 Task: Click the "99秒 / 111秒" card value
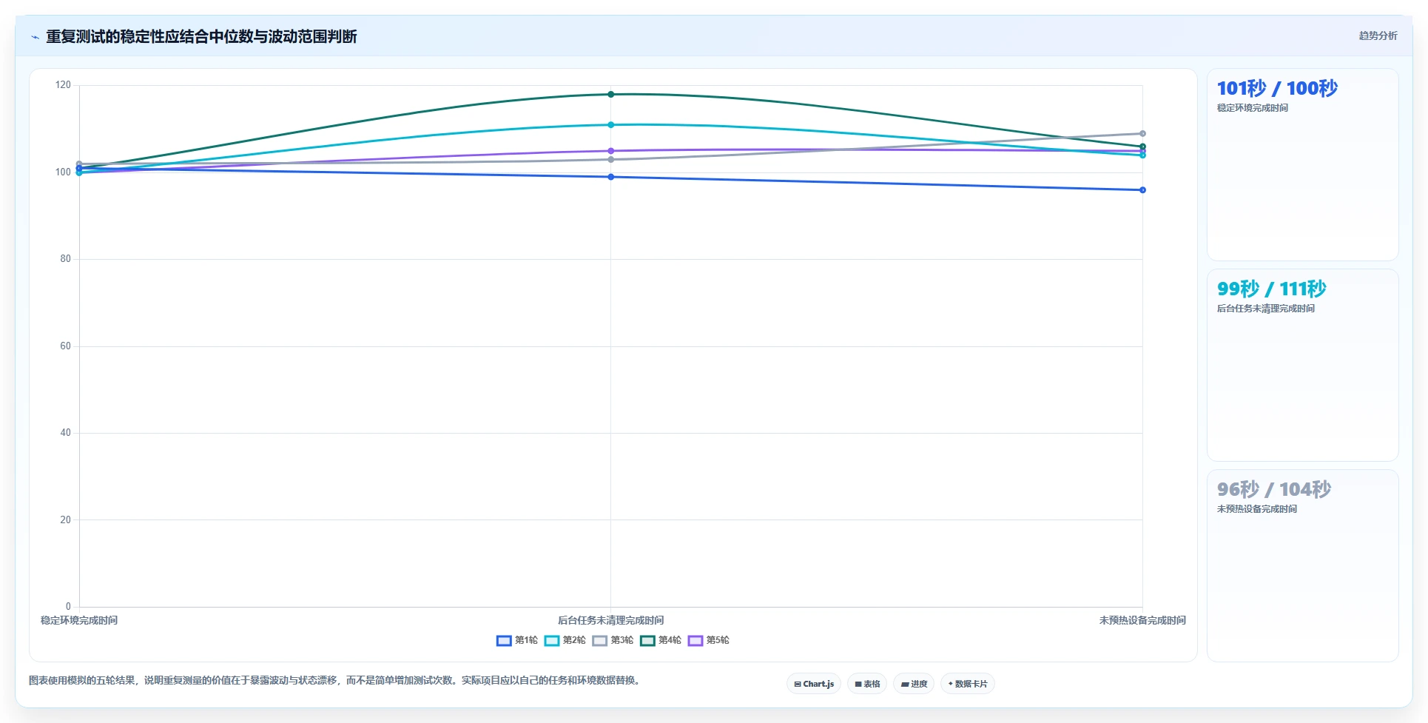pos(1272,289)
